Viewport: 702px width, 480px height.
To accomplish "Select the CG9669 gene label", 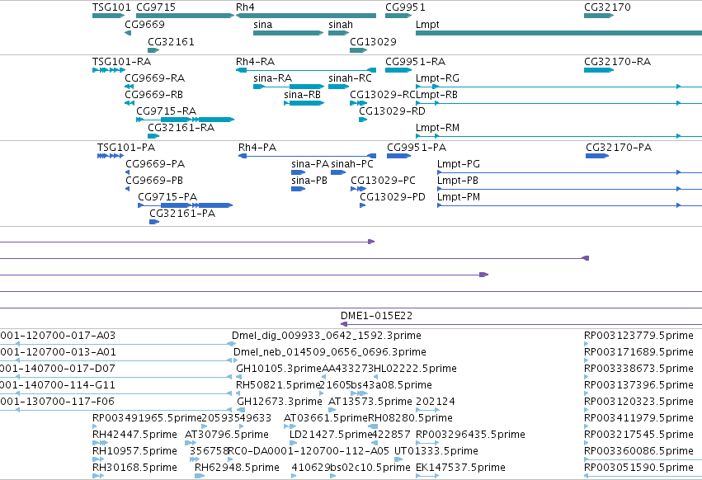I will (x=144, y=24).
